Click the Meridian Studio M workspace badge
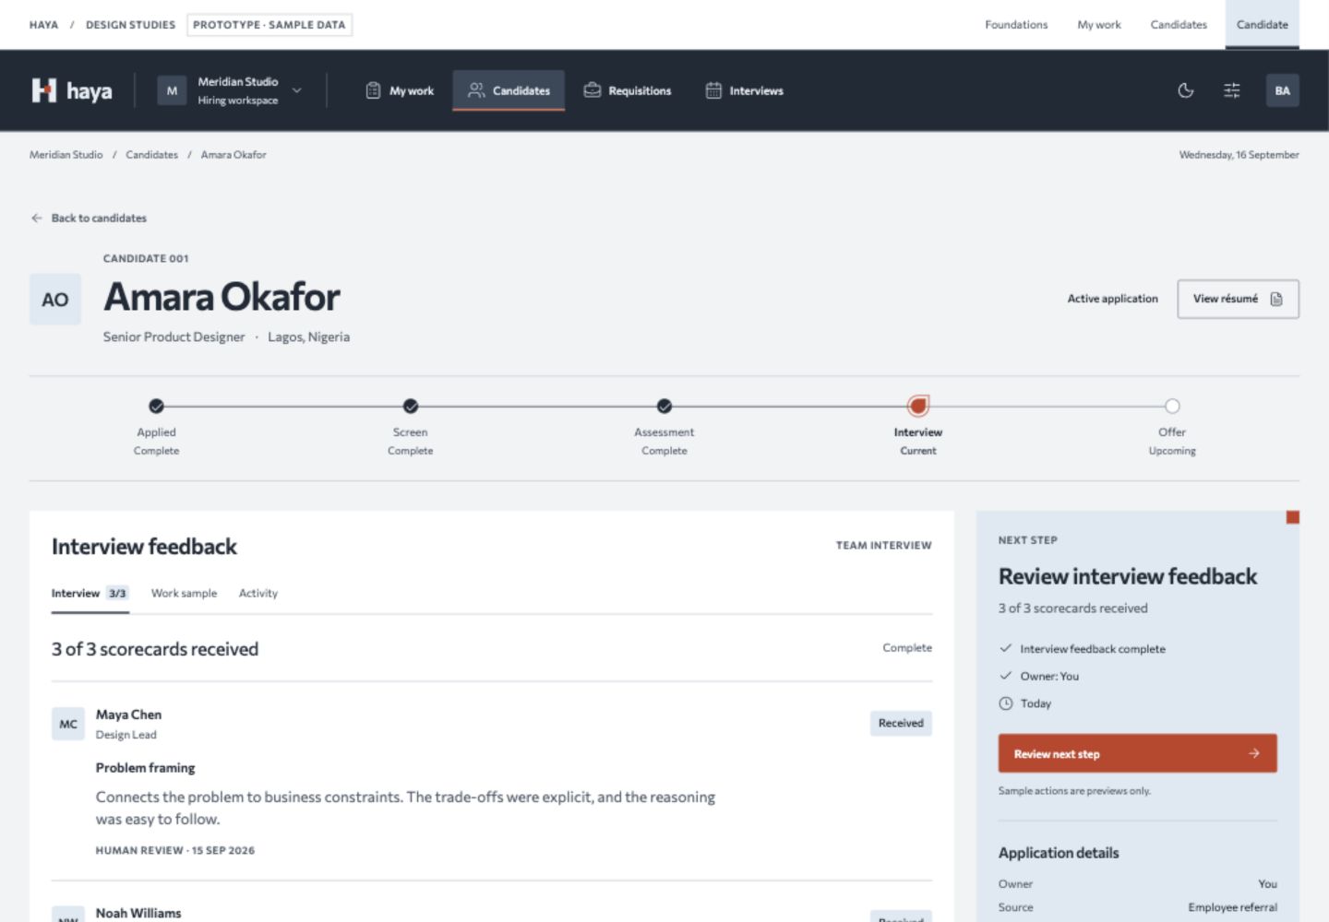Image resolution: width=1329 pixels, height=922 pixels. (x=172, y=90)
